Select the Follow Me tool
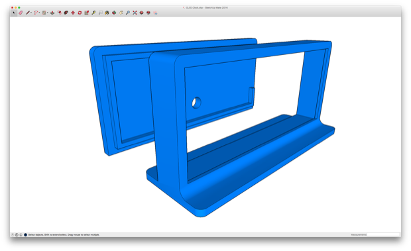The image size is (411, 251). (66, 13)
